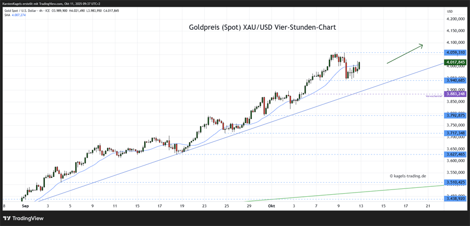Click the Sep month label on time axis
The image size is (470, 226).
point(25,206)
